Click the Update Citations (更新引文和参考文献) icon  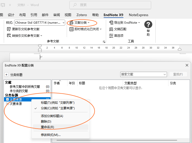(x=9, y=29)
